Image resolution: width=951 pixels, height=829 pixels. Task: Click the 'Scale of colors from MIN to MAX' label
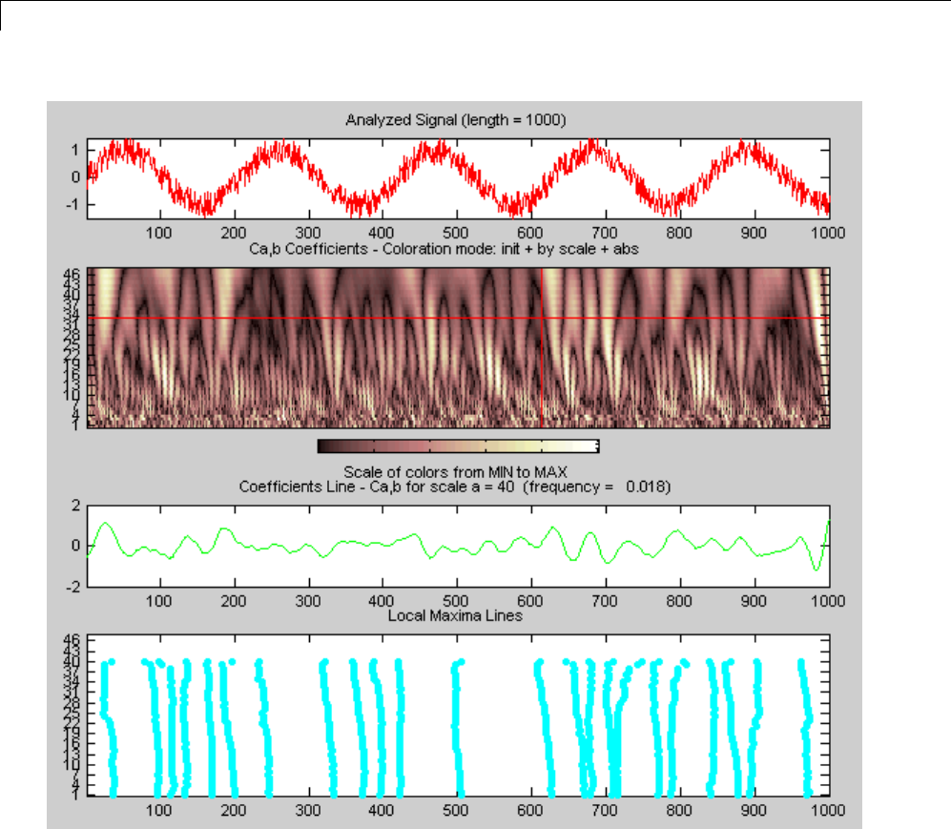456,472
